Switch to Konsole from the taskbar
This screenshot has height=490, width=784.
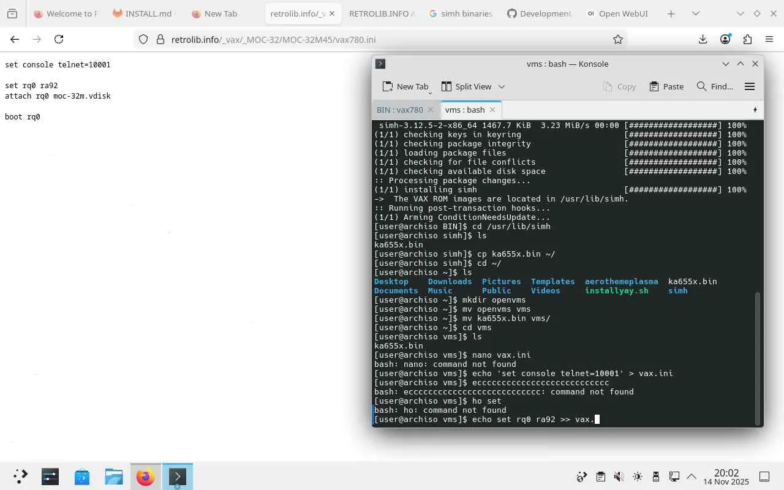pos(178,477)
